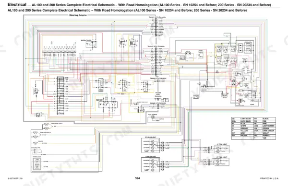Click the 'Steering Column' label
The width and height of the screenshot is (288, 186).
pyautogui.click(x=78, y=15)
